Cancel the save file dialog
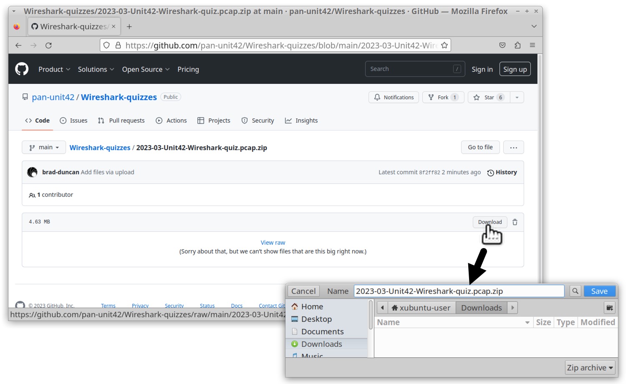Screen dimensions: 626x384 pyautogui.click(x=303, y=291)
